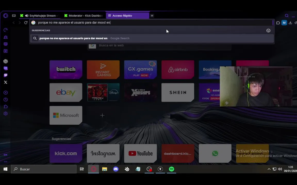Open the Booking.com speed dial tile
Image resolution: width=297 pixels, height=185 pixels.
pos(209,70)
